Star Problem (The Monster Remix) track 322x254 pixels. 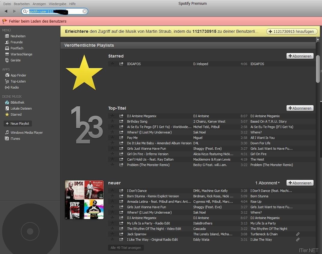[112, 165]
